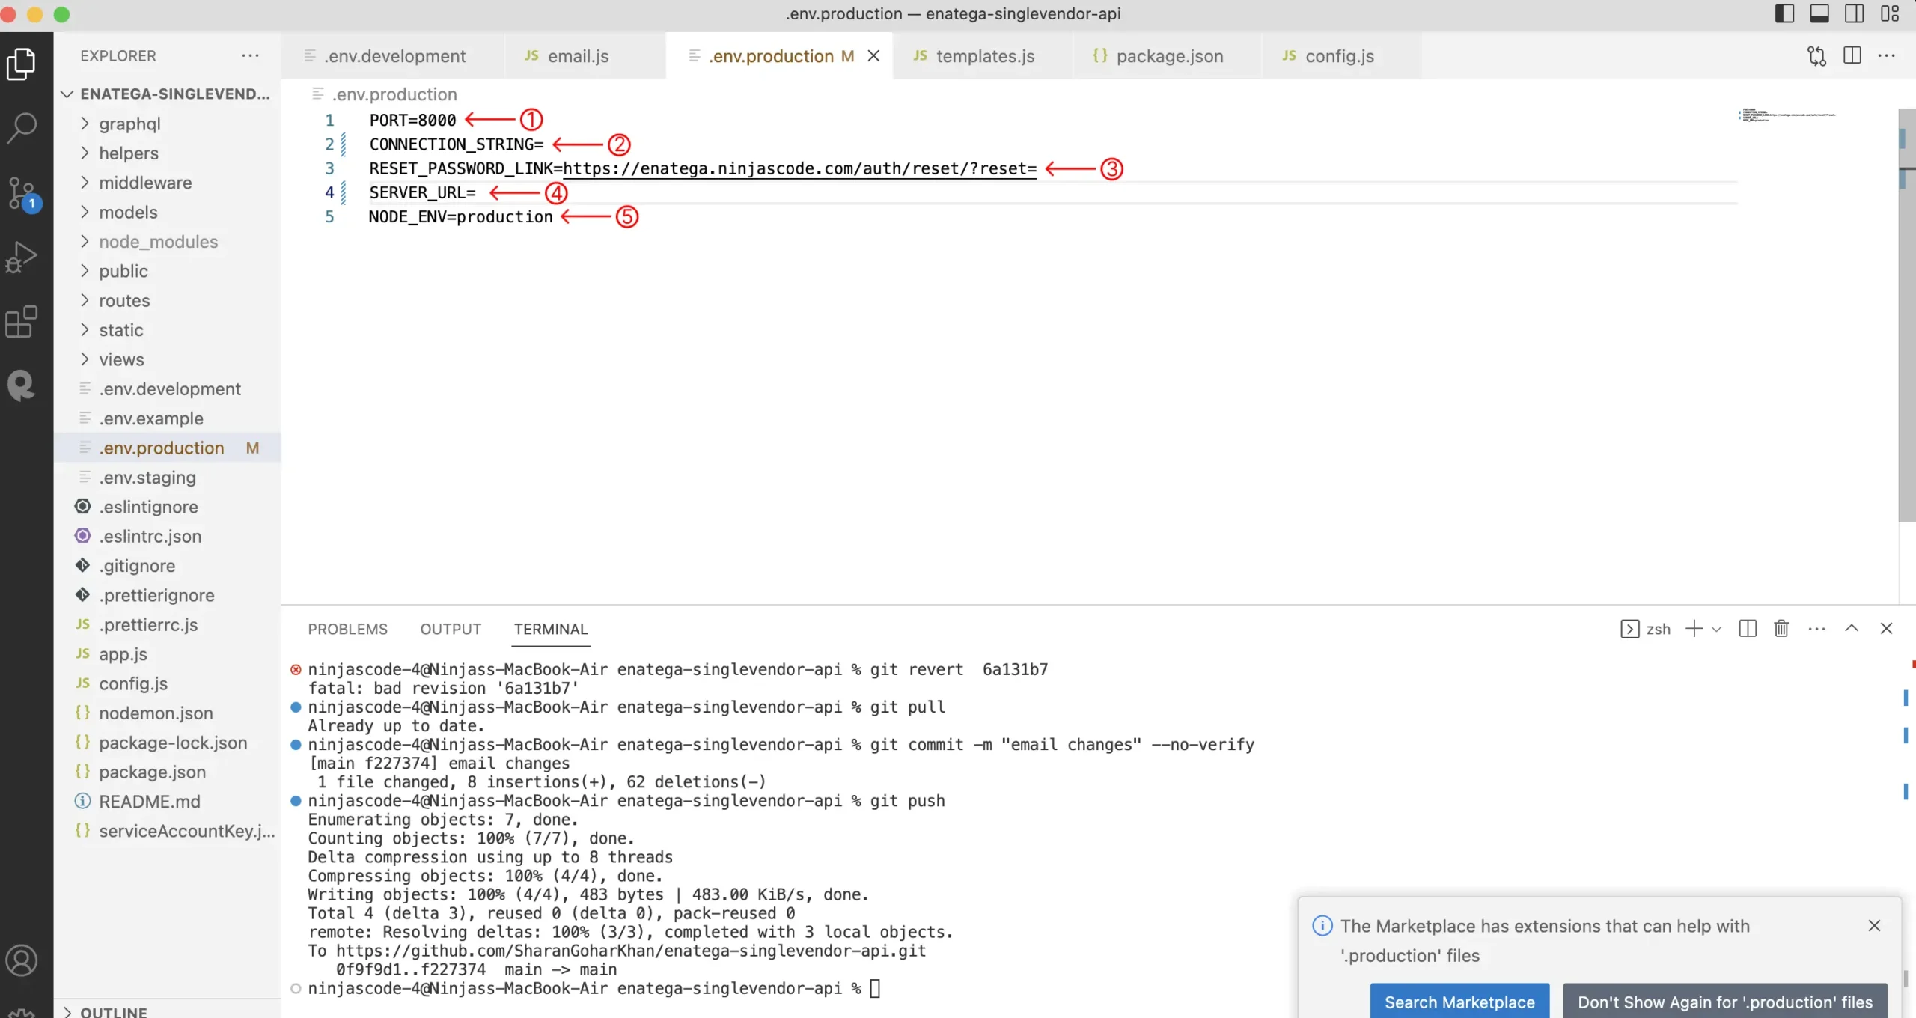
Task: Open Source Control view with badge
Action: click(22, 193)
